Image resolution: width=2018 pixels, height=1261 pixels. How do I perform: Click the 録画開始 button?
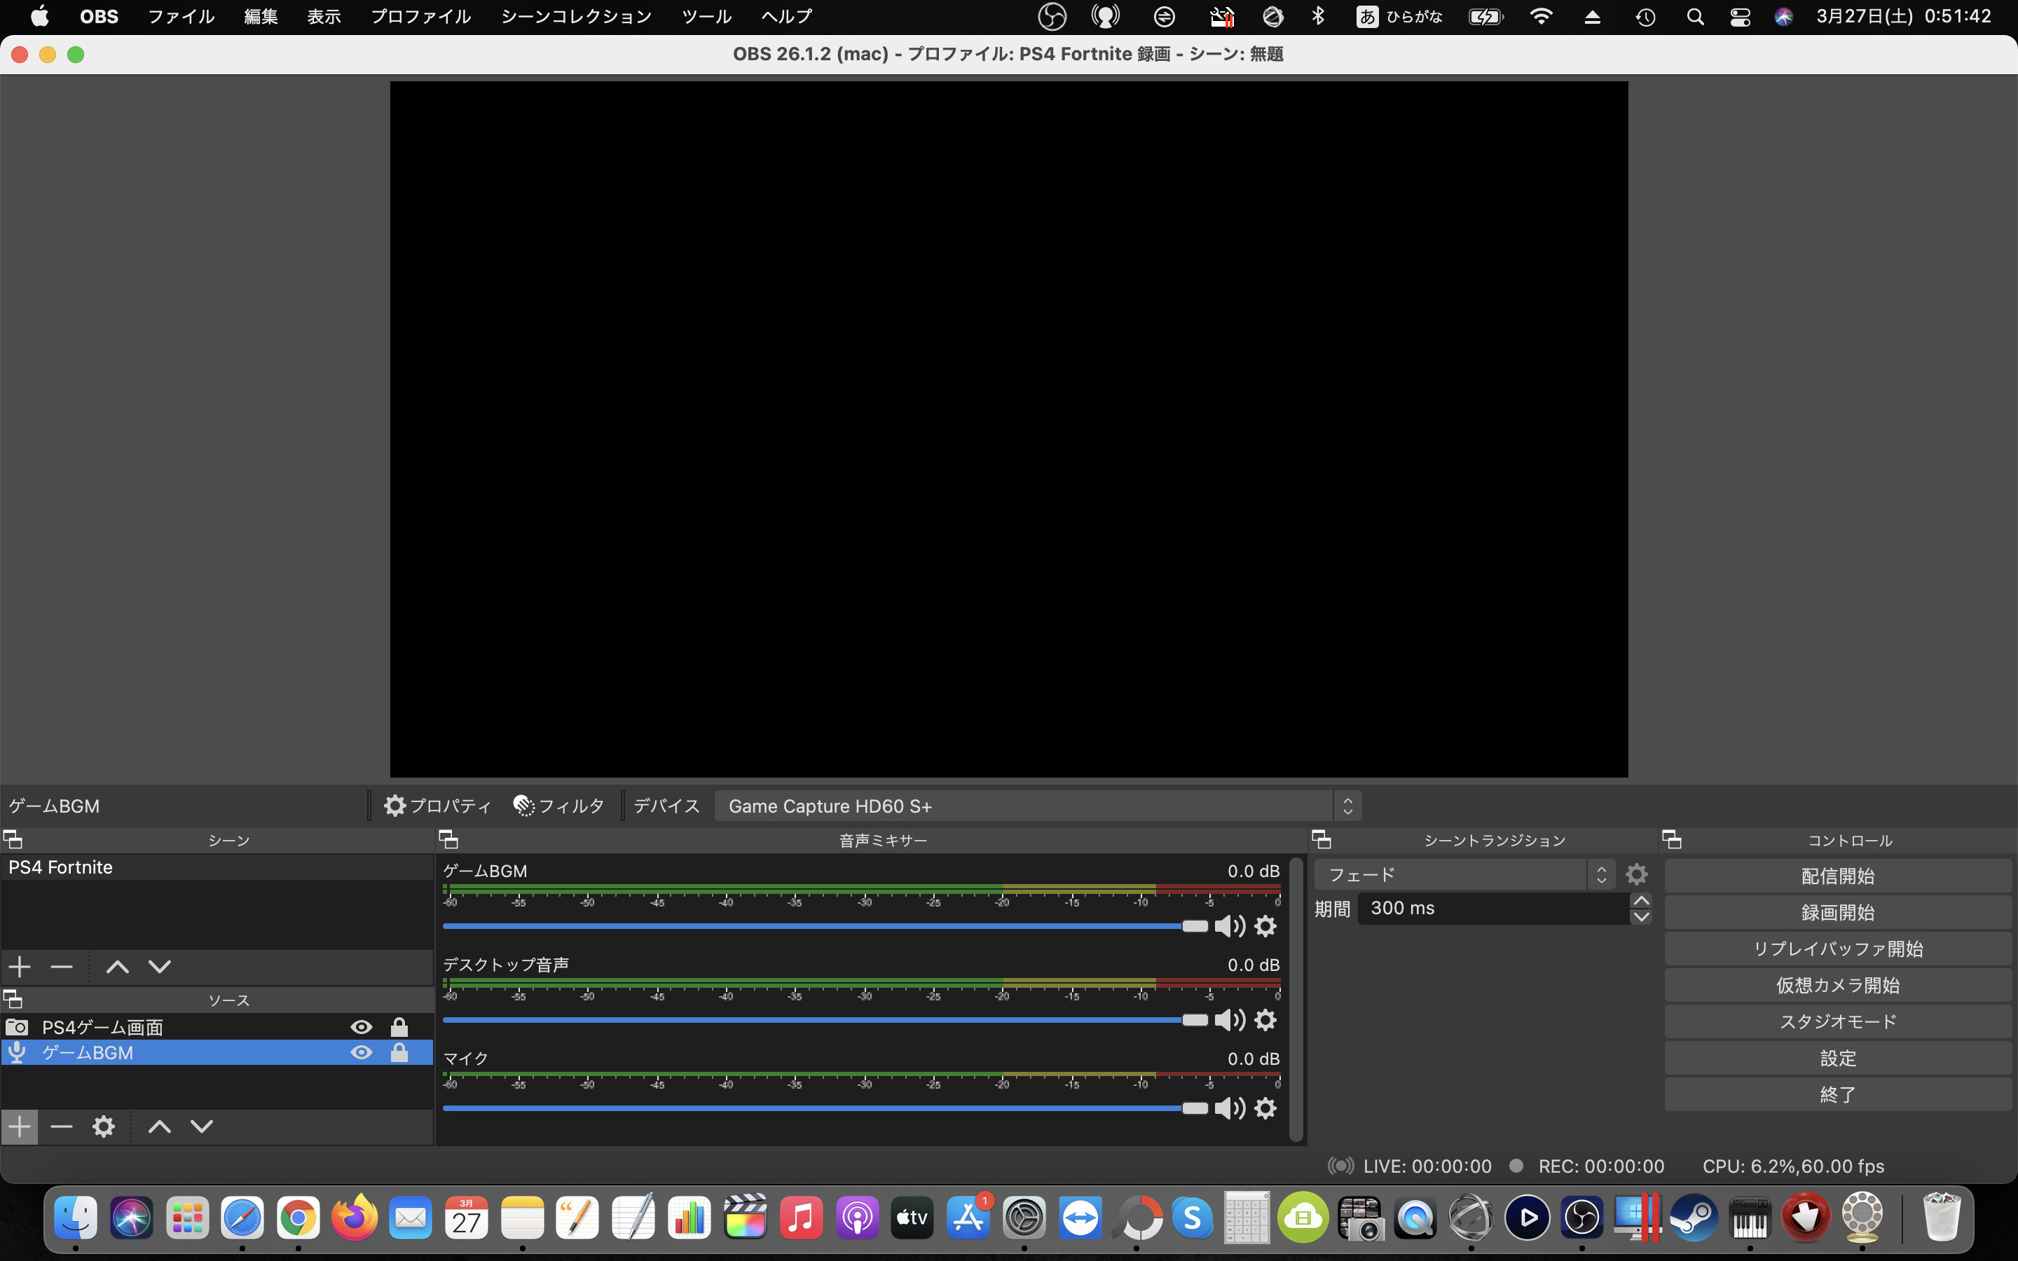1837,912
